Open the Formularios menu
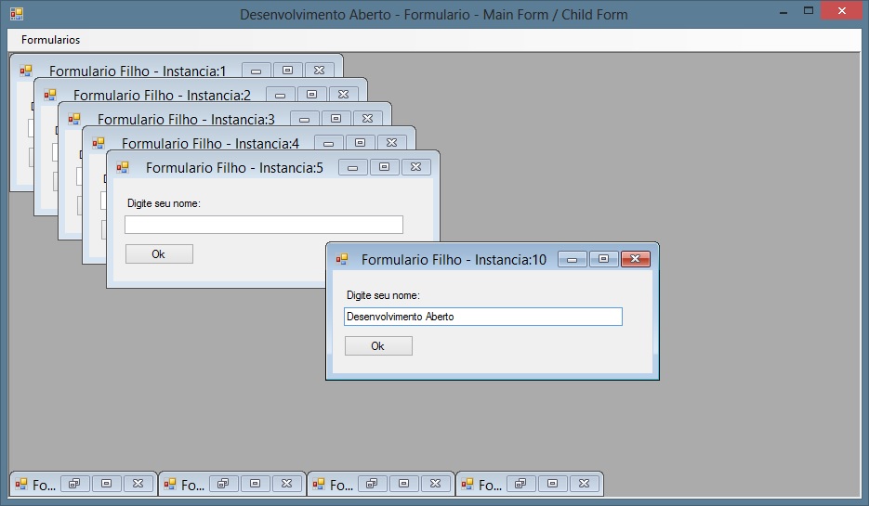 point(50,40)
